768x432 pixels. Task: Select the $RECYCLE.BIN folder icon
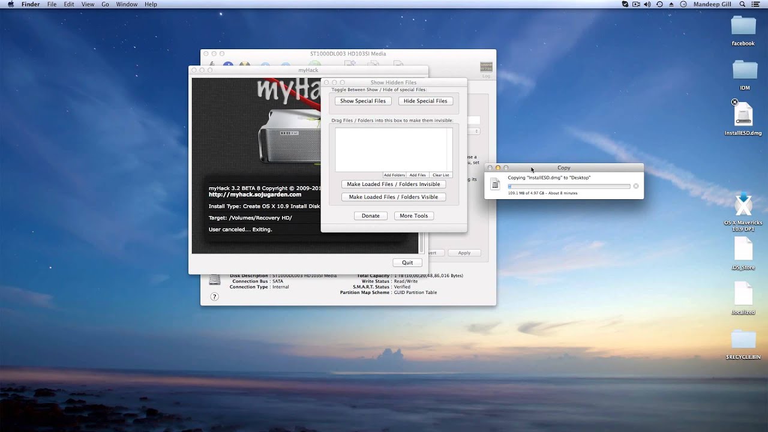pyautogui.click(x=743, y=340)
